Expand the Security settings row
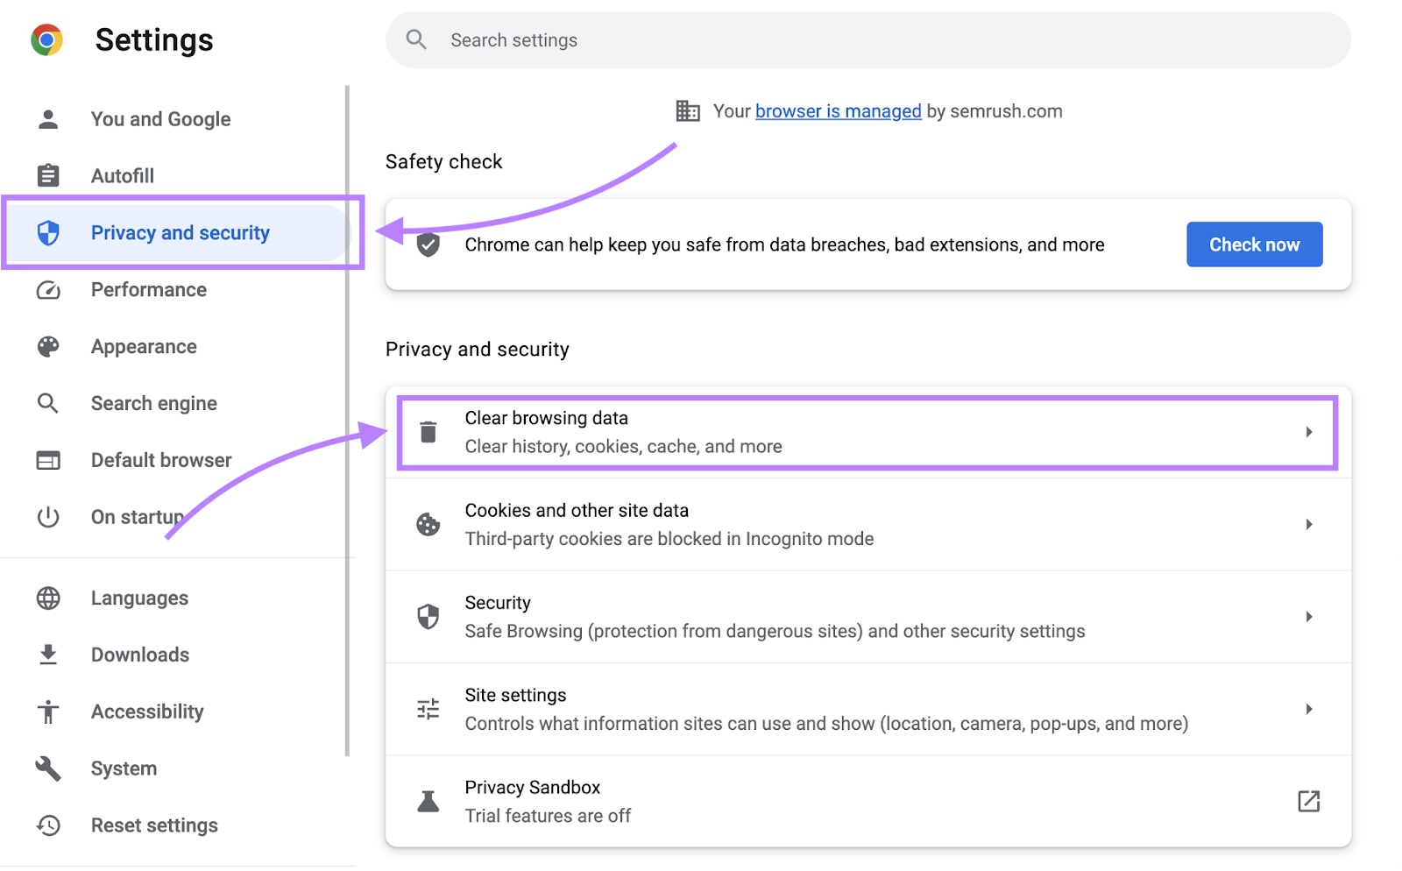 [x=1309, y=616]
